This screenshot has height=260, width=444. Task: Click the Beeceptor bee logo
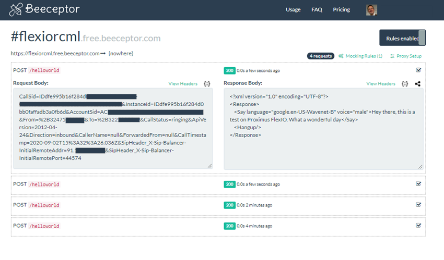(16, 9)
